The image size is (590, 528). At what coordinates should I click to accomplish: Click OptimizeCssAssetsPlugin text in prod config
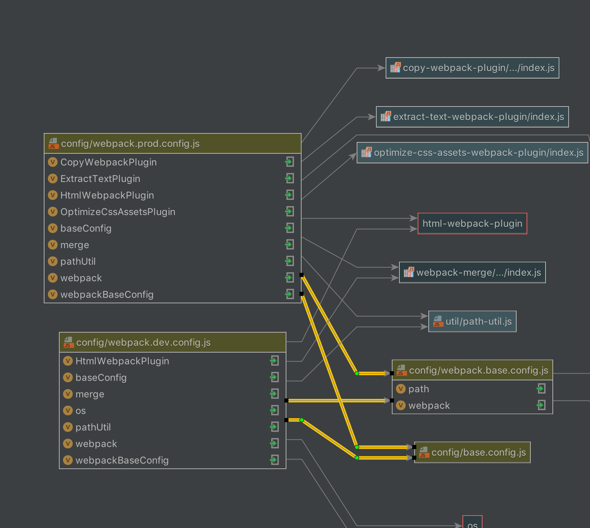(118, 212)
